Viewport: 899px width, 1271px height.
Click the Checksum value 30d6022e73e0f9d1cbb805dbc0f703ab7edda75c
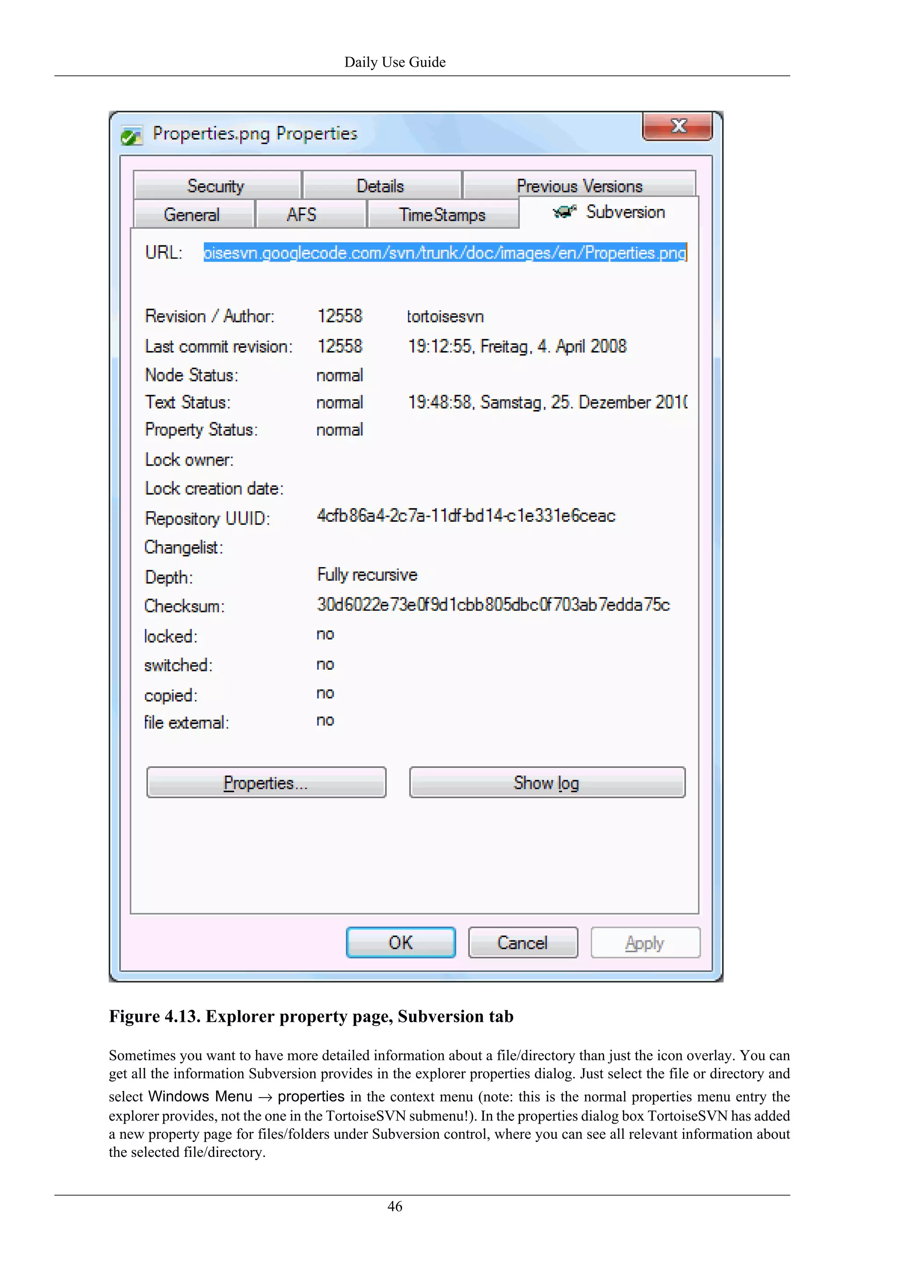[x=493, y=604]
